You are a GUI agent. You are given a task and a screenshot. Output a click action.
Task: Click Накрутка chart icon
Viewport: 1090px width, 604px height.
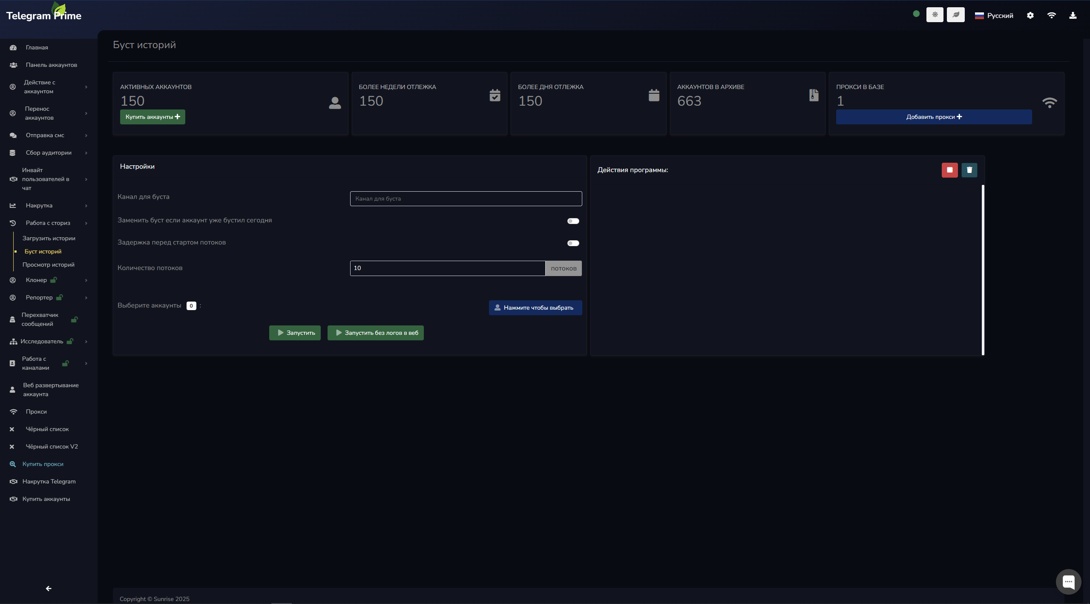pos(13,206)
